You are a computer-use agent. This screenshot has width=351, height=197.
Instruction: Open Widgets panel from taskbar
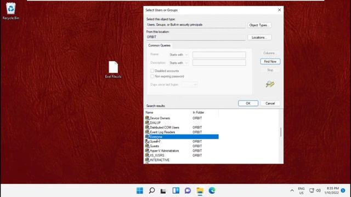(x=176, y=190)
